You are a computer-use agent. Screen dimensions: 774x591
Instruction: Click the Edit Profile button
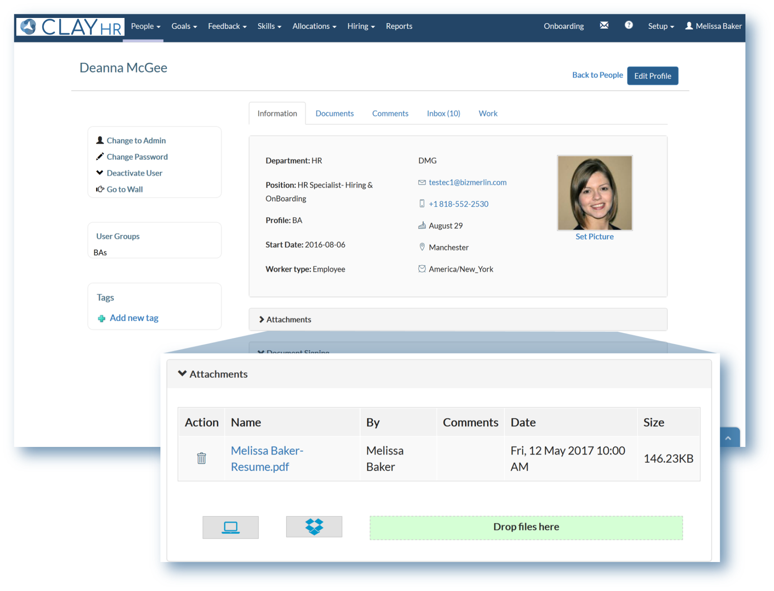[x=652, y=76]
